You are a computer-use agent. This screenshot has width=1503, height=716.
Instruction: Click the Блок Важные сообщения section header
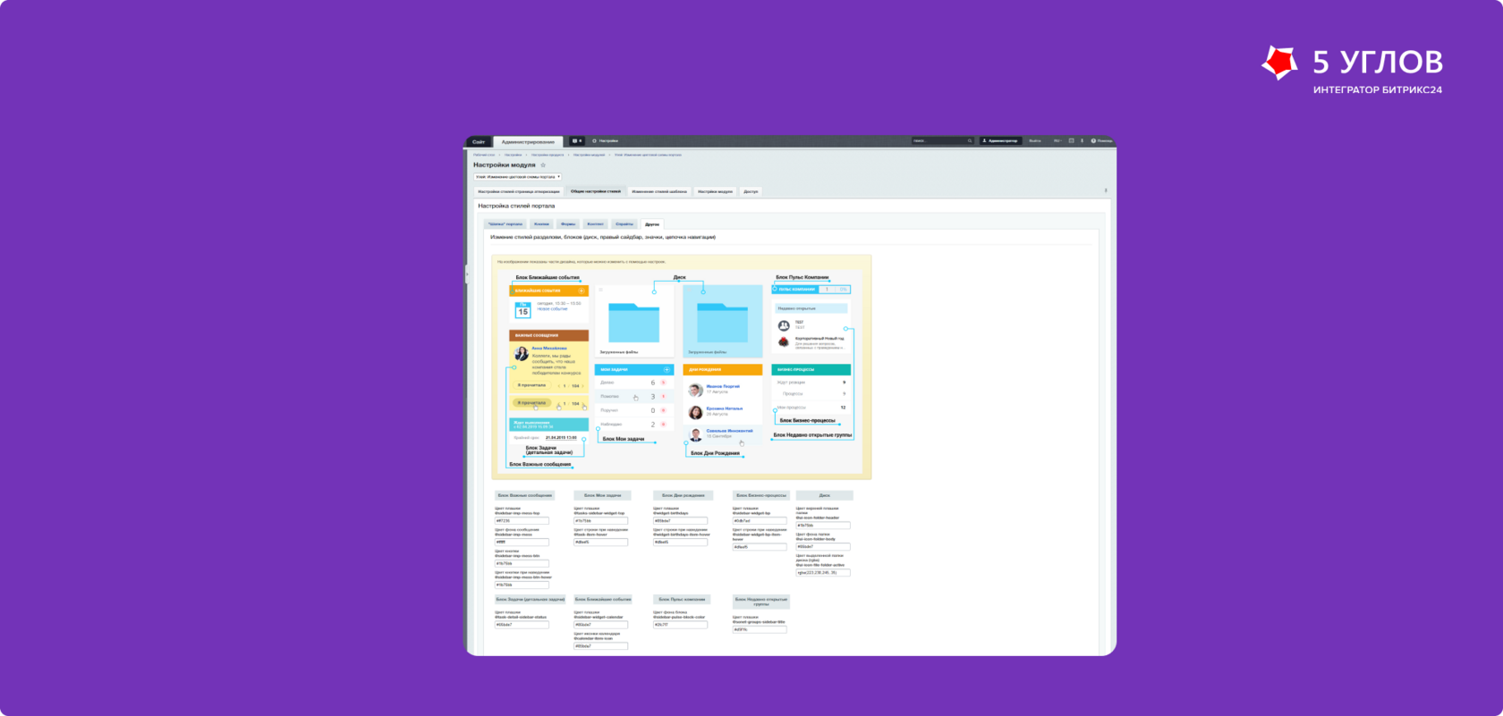pyautogui.click(x=524, y=495)
